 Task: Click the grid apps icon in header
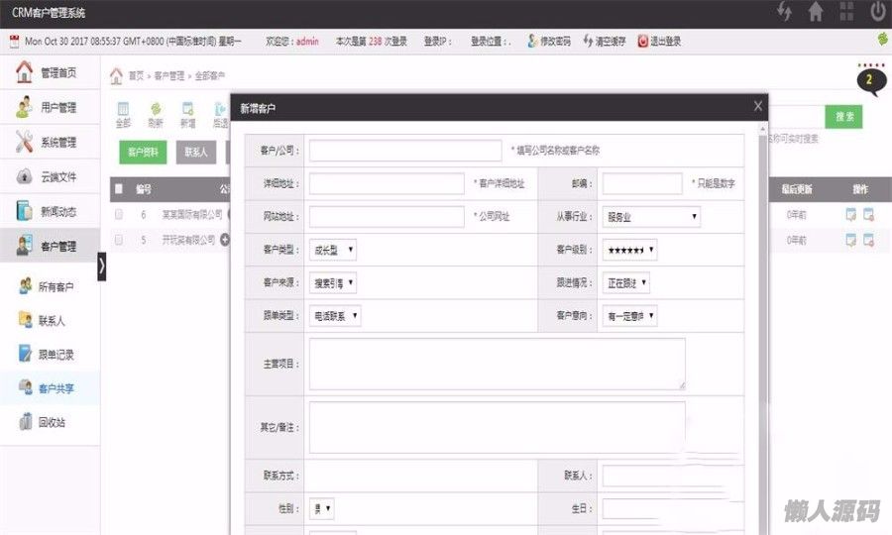[846, 12]
